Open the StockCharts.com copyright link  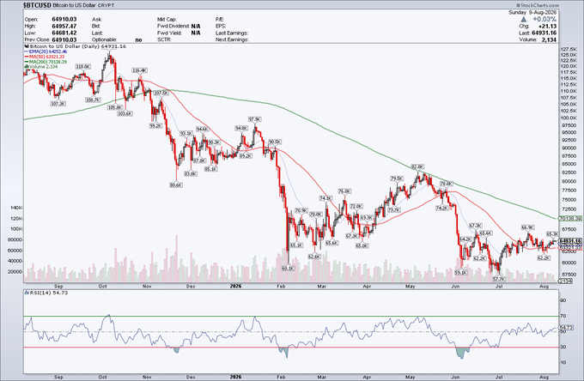click(x=537, y=5)
